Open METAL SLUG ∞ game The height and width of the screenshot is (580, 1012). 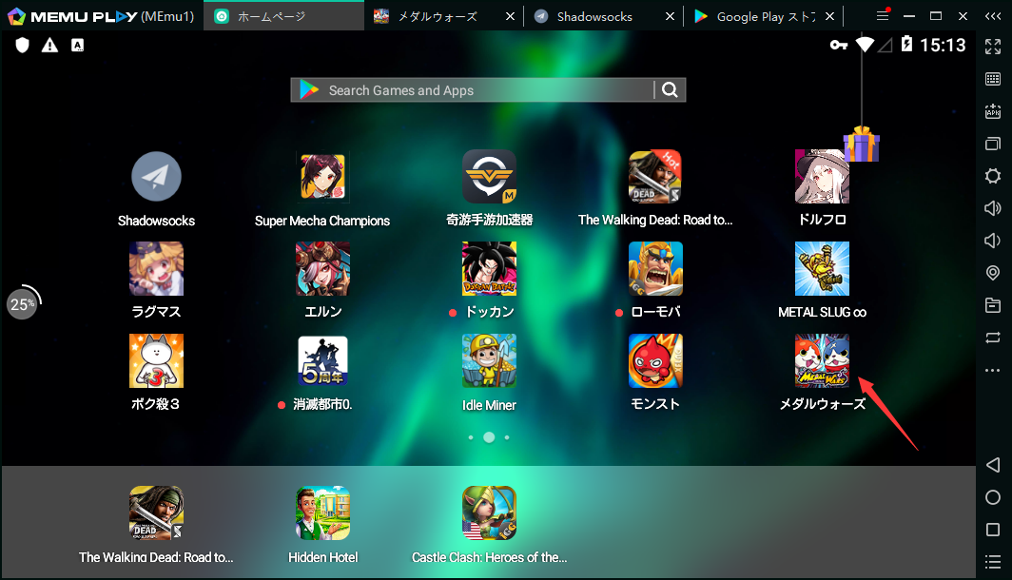point(822,269)
